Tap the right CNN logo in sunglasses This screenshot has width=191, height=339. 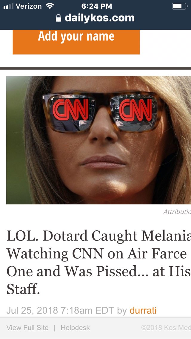(x=135, y=110)
